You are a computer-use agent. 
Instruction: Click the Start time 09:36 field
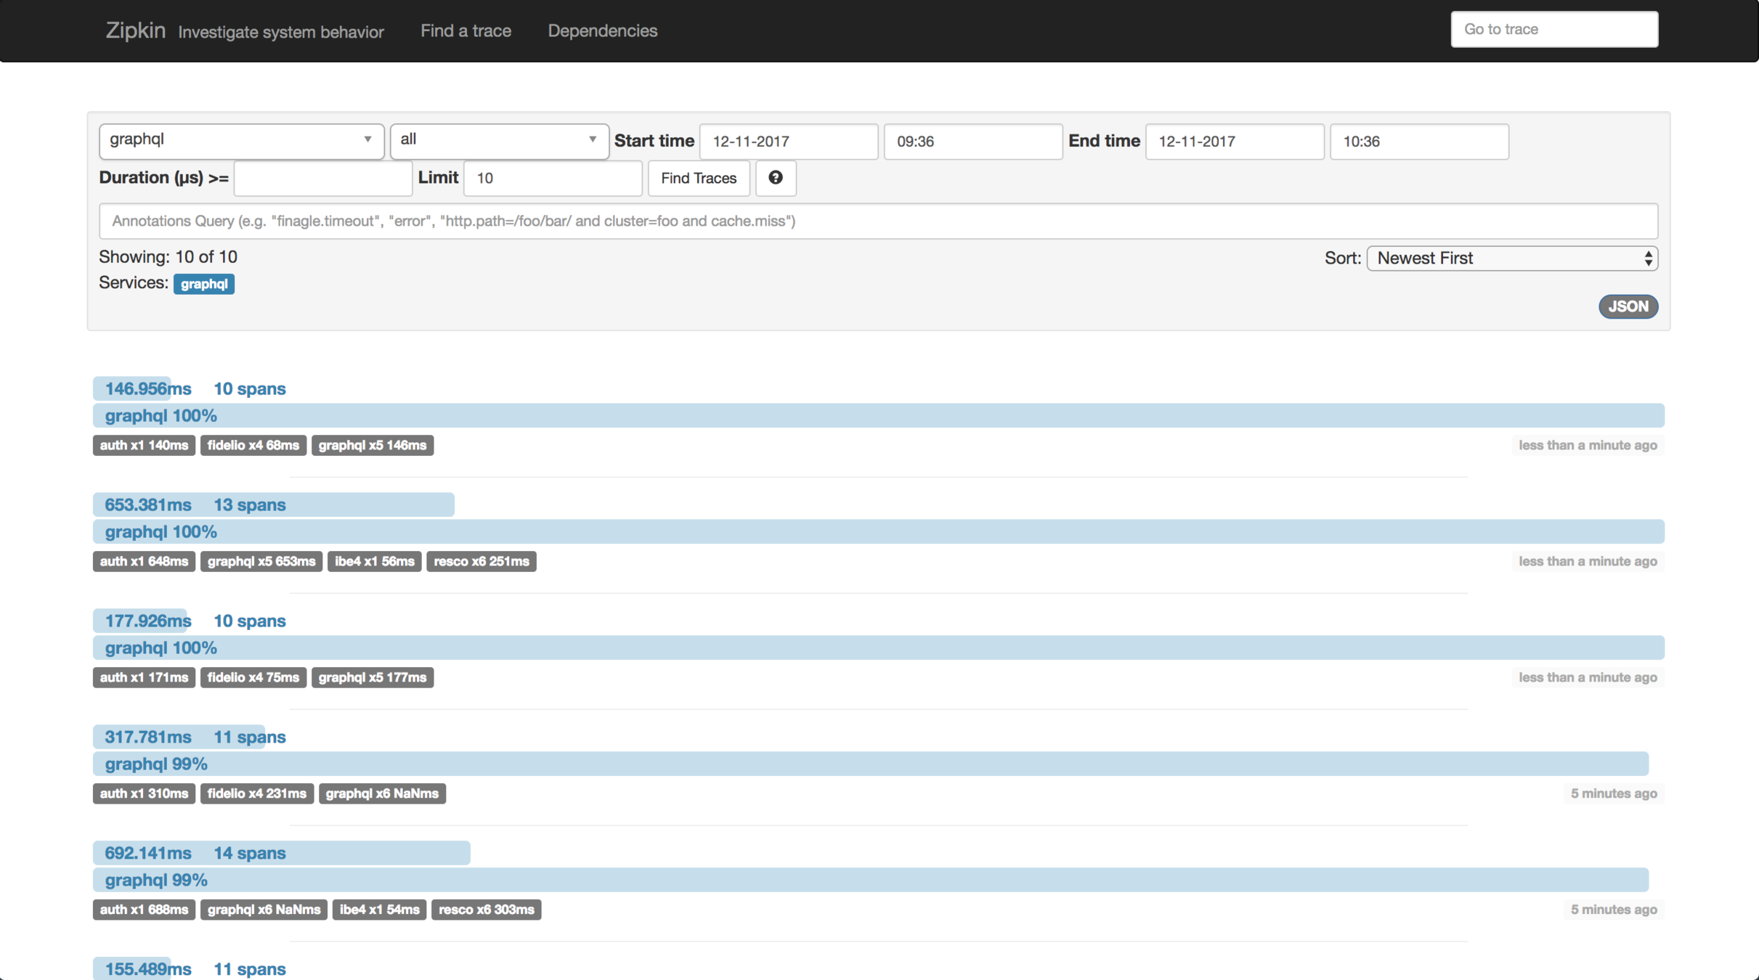972,142
